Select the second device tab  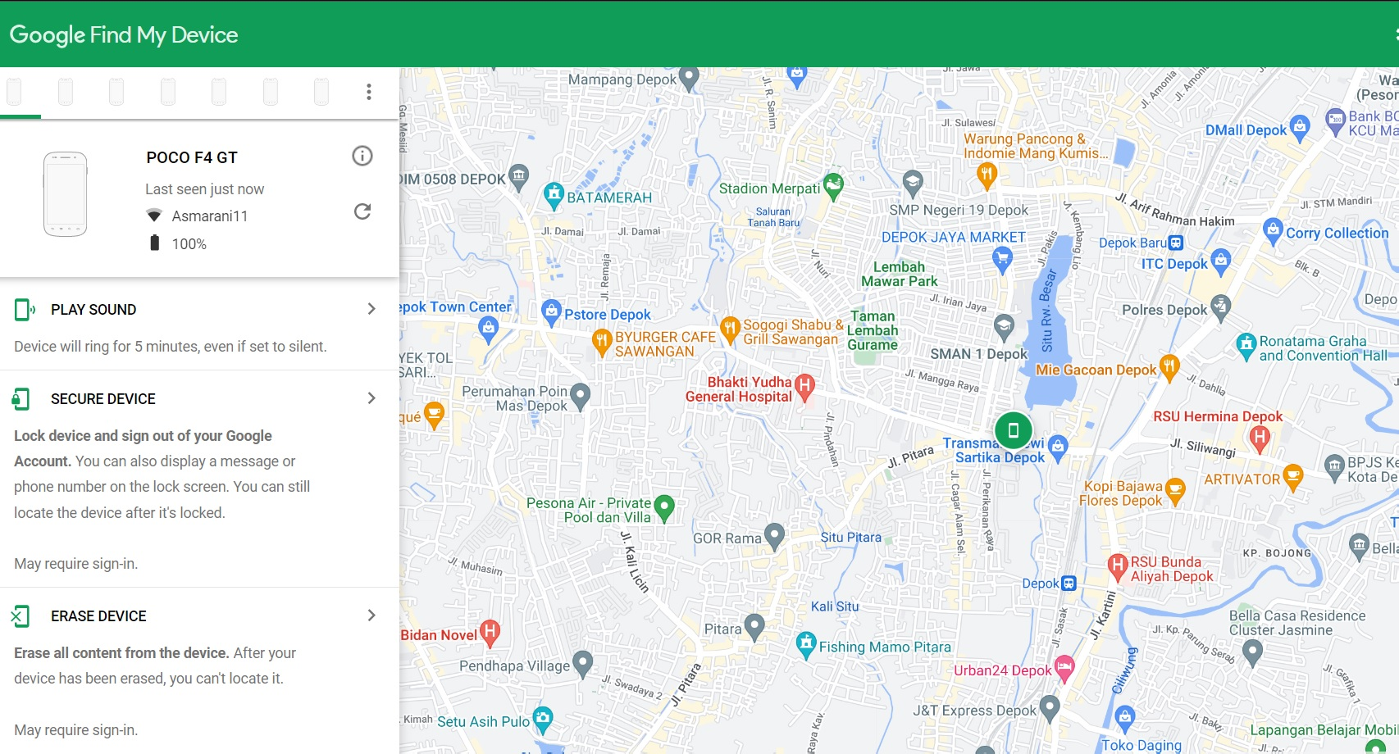coord(66,92)
